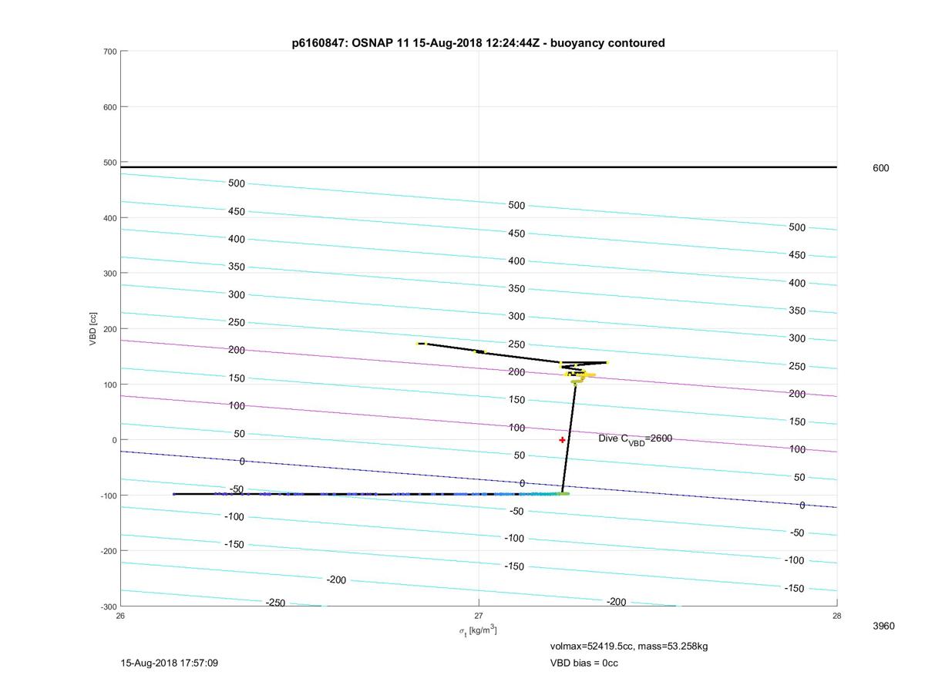Click the plot title starting with p6160847: OSNAP 11

[478, 43]
